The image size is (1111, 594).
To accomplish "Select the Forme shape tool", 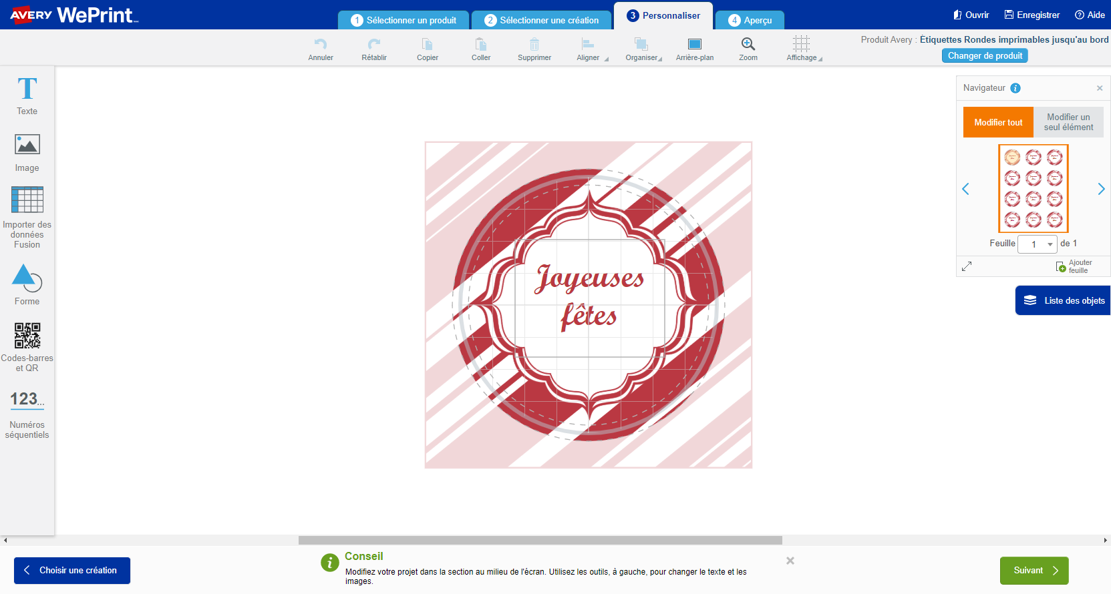I will (x=27, y=285).
